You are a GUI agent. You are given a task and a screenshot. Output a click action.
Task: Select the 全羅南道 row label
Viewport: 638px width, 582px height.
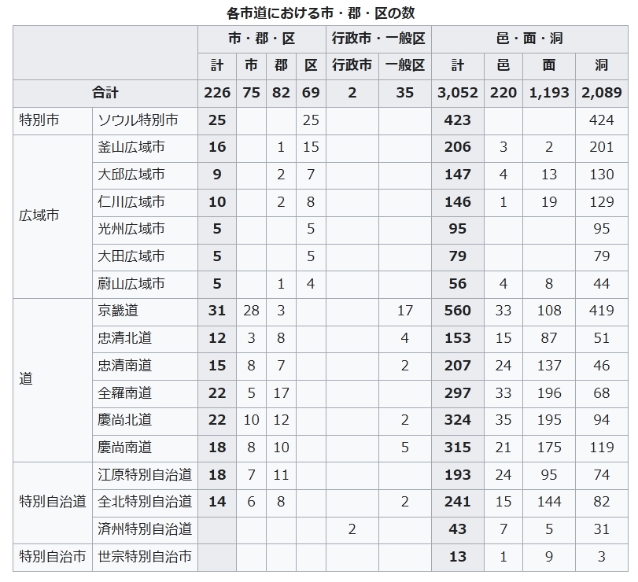coord(125,392)
